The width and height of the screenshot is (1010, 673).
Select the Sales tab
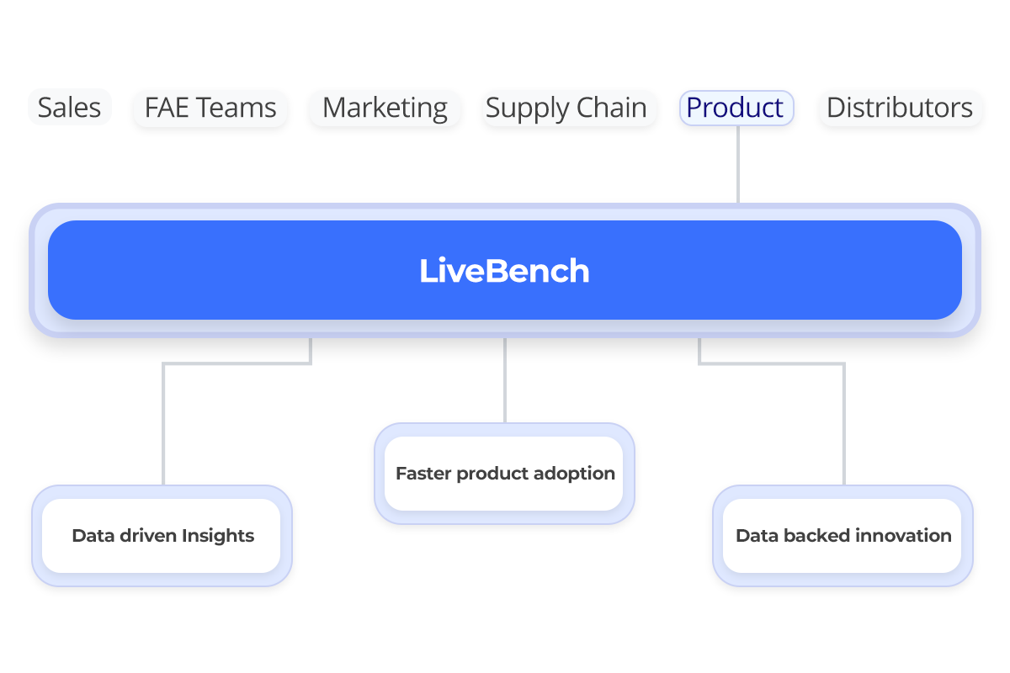[70, 108]
